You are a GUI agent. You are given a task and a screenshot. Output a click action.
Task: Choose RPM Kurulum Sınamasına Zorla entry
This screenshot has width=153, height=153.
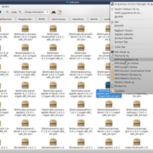[x=132, y=71]
